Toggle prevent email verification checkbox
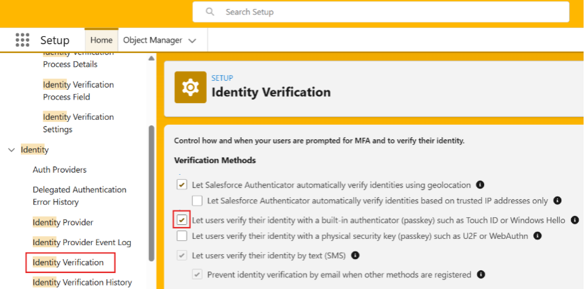This screenshot has height=289, width=585. [x=197, y=275]
